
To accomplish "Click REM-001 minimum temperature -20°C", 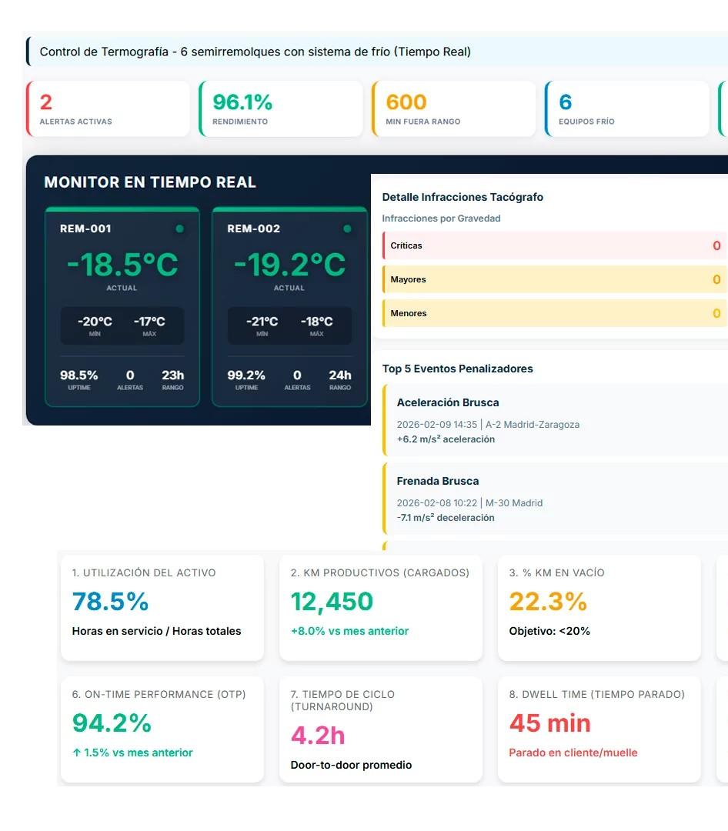I will coord(95,322).
